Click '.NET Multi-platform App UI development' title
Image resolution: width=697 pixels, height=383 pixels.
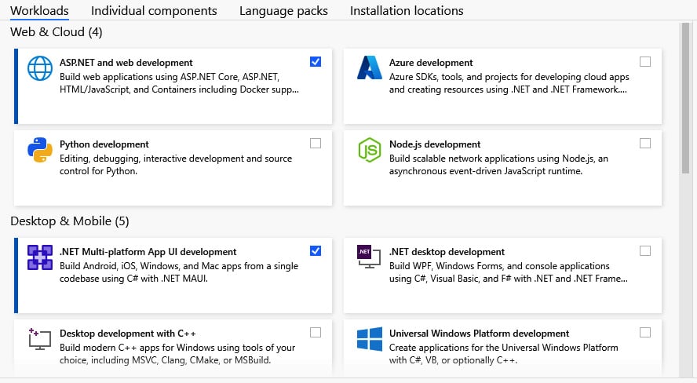pos(148,252)
